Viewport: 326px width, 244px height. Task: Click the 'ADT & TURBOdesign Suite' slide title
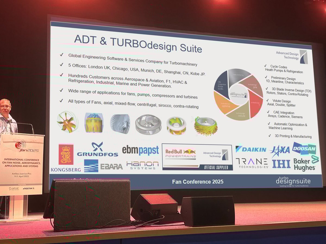(138, 44)
